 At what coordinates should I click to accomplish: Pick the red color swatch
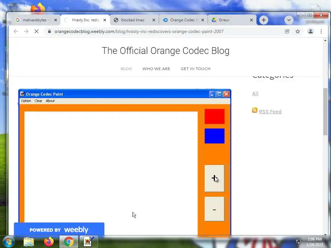tap(215, 116)
